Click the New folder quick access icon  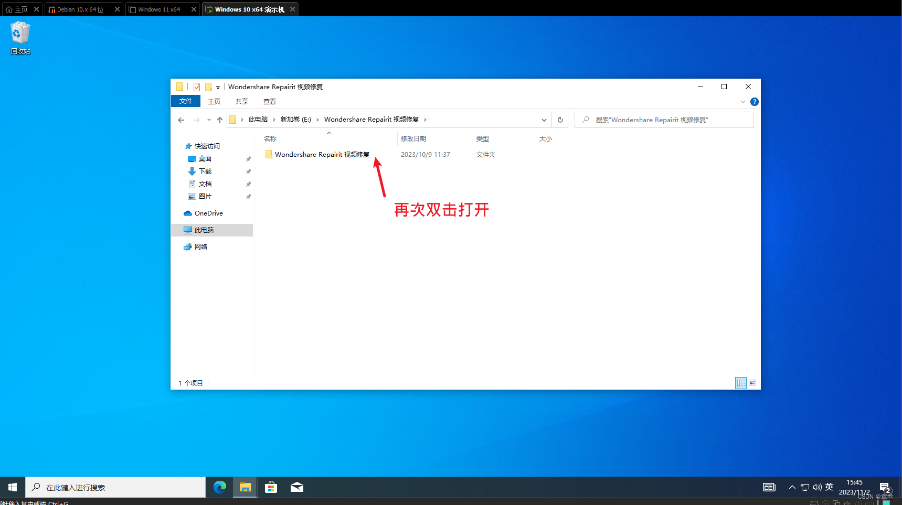point(208,87)
